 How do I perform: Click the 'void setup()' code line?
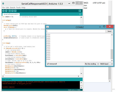(x=7, y=20)
